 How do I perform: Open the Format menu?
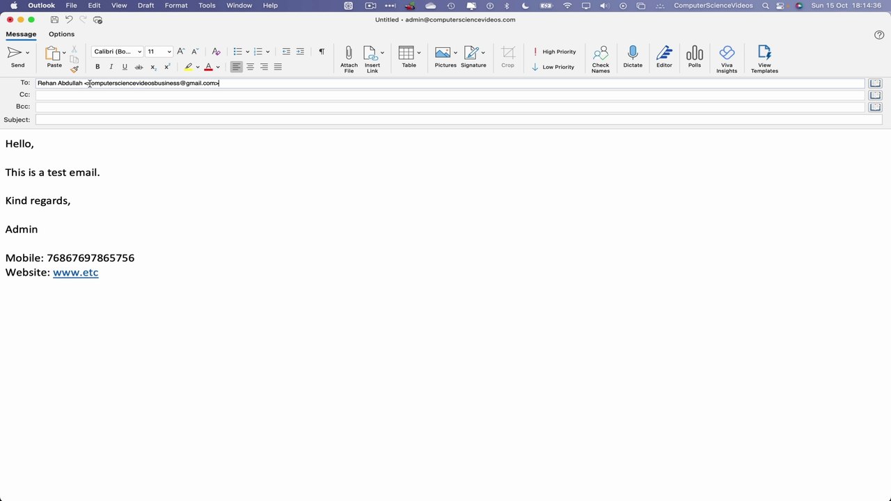tap(176, 6)
